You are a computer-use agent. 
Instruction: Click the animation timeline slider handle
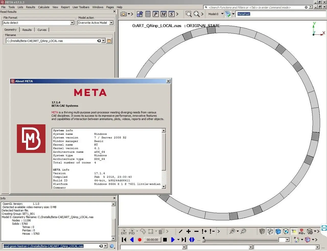[x=204, y=239]
